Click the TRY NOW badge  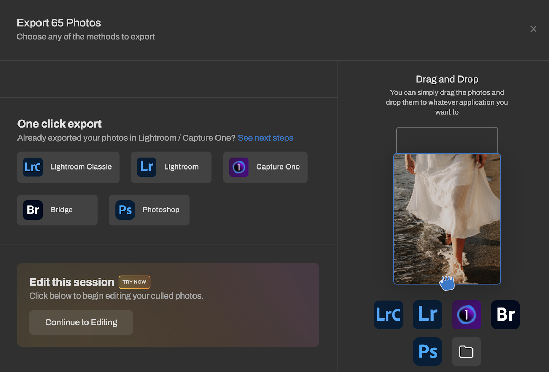(135, 282)
